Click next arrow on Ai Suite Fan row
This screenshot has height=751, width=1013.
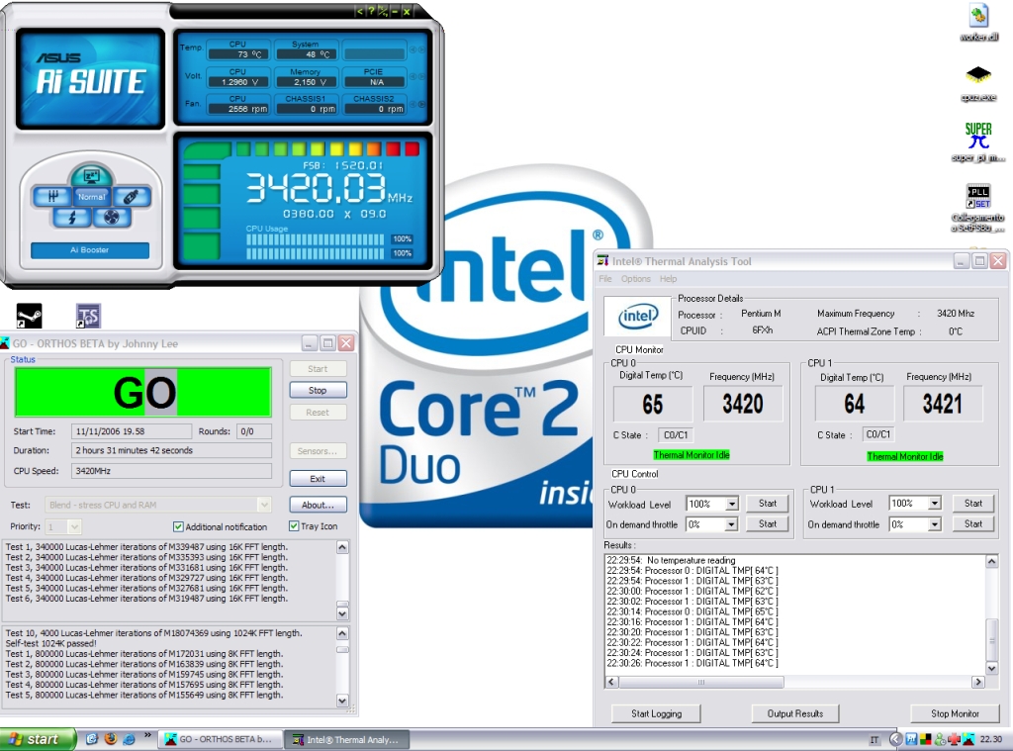tap(421, 104)
